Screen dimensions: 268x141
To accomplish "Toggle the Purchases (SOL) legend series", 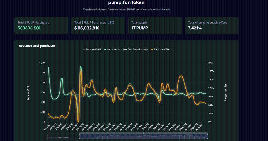I will click(162, 49).
